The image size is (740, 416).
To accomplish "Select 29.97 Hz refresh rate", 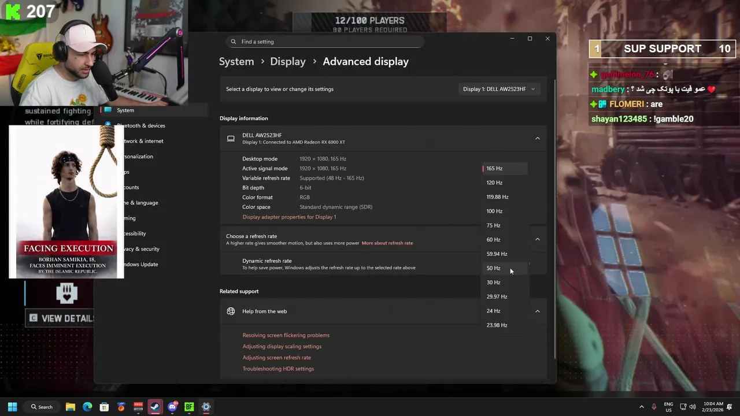I will 504,296.
